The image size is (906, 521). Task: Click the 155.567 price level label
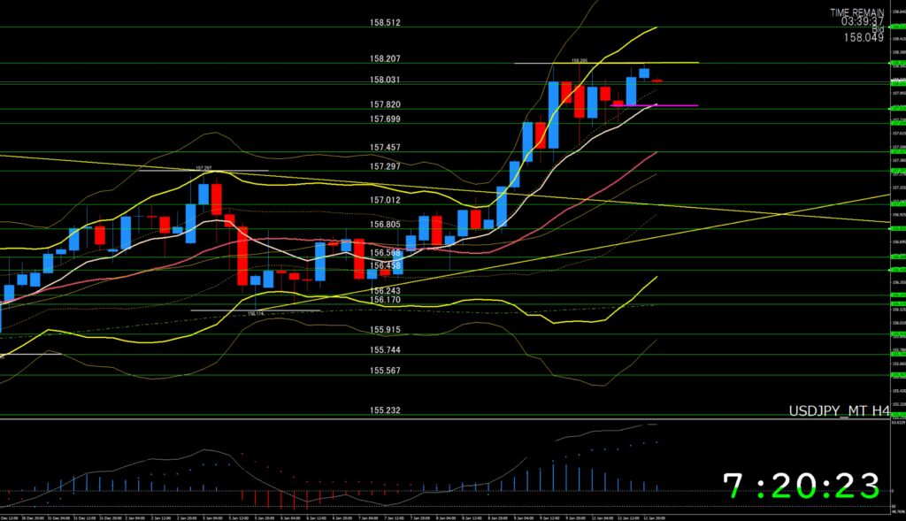point(386,371)
